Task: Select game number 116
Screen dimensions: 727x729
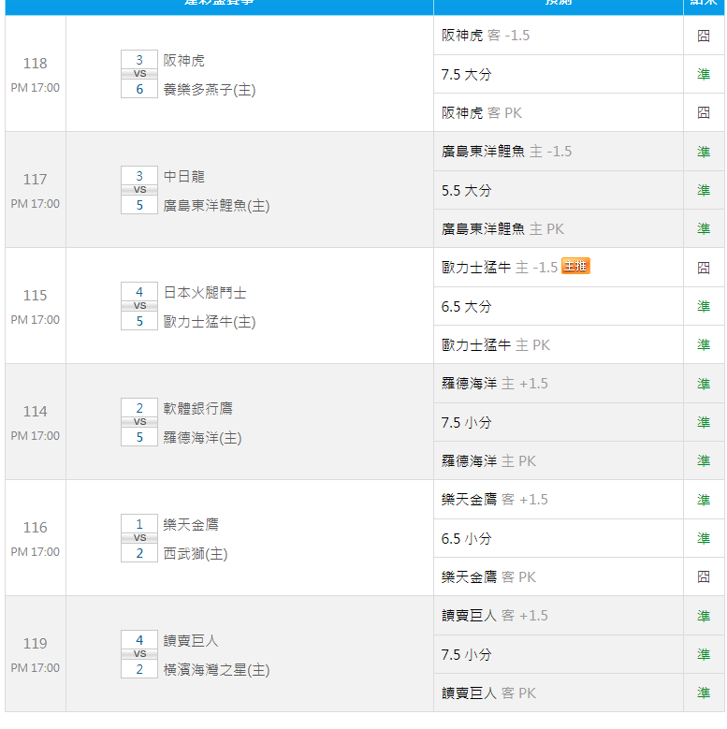Action: pos(35,528)
